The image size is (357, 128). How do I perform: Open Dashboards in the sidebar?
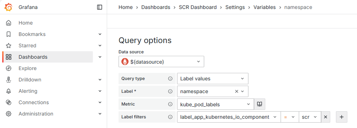click(x=33, y=57)
